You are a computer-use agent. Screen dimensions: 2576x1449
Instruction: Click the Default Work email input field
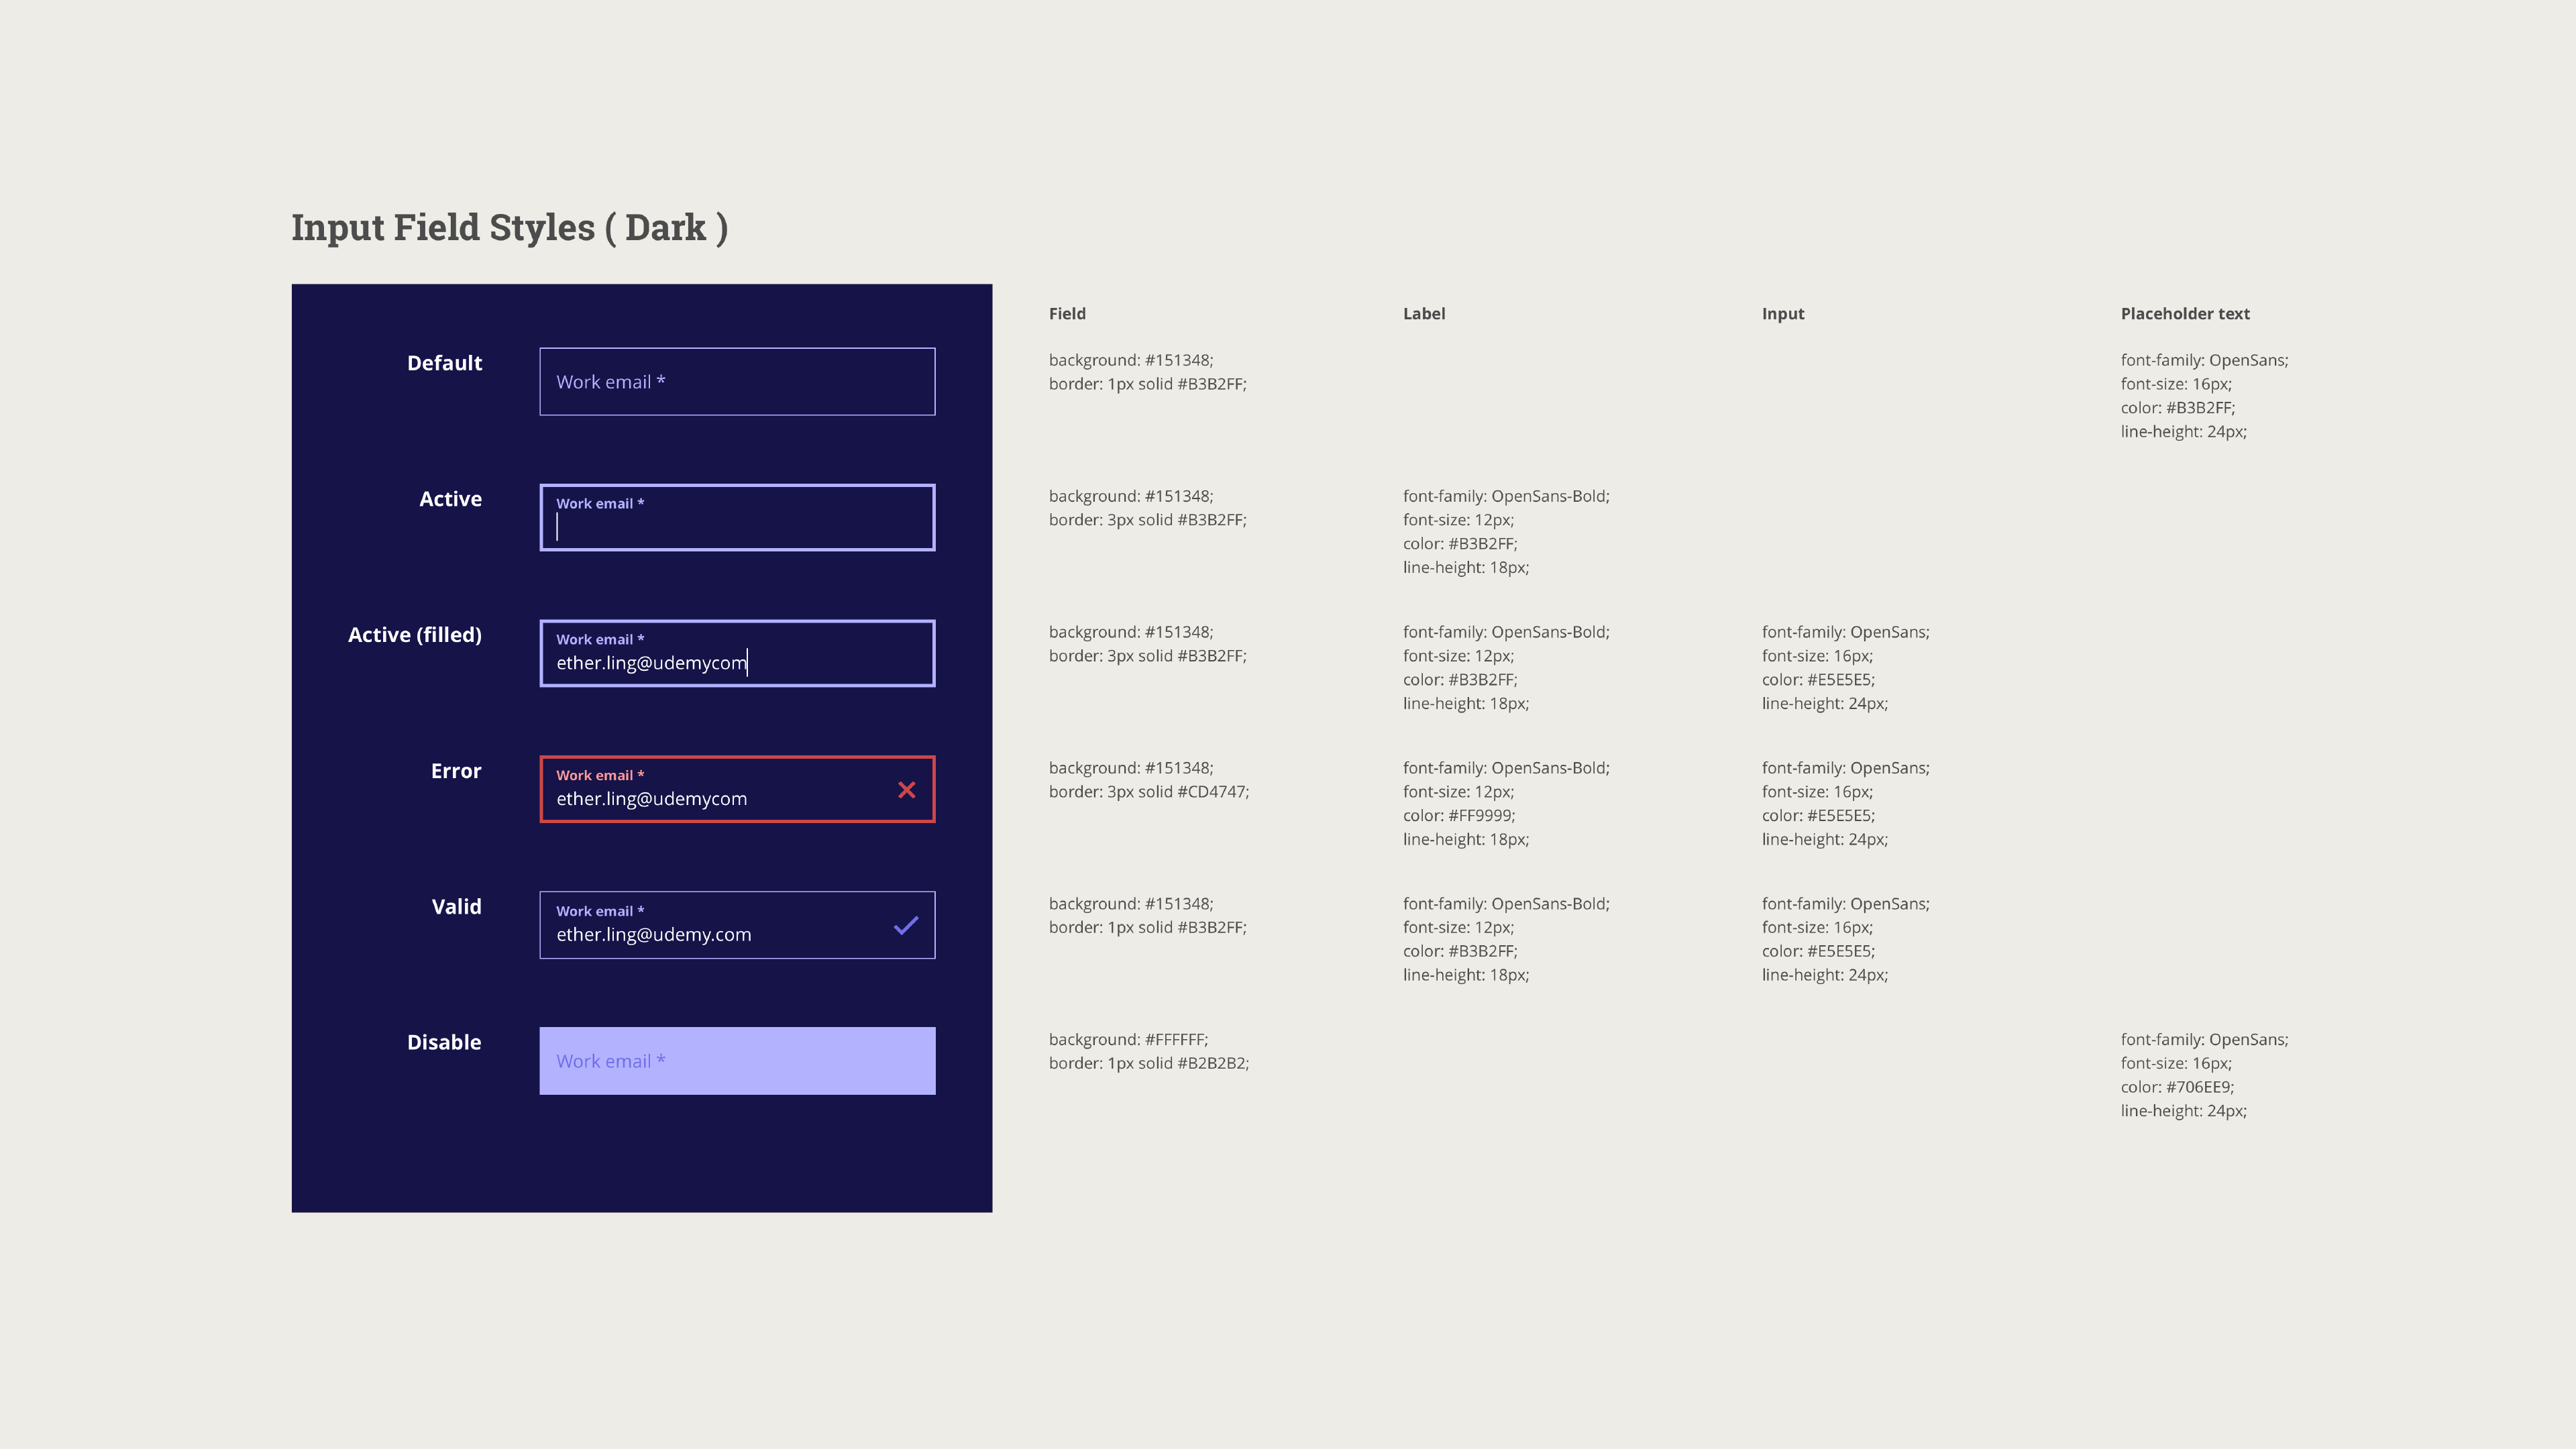click(737, 381)
